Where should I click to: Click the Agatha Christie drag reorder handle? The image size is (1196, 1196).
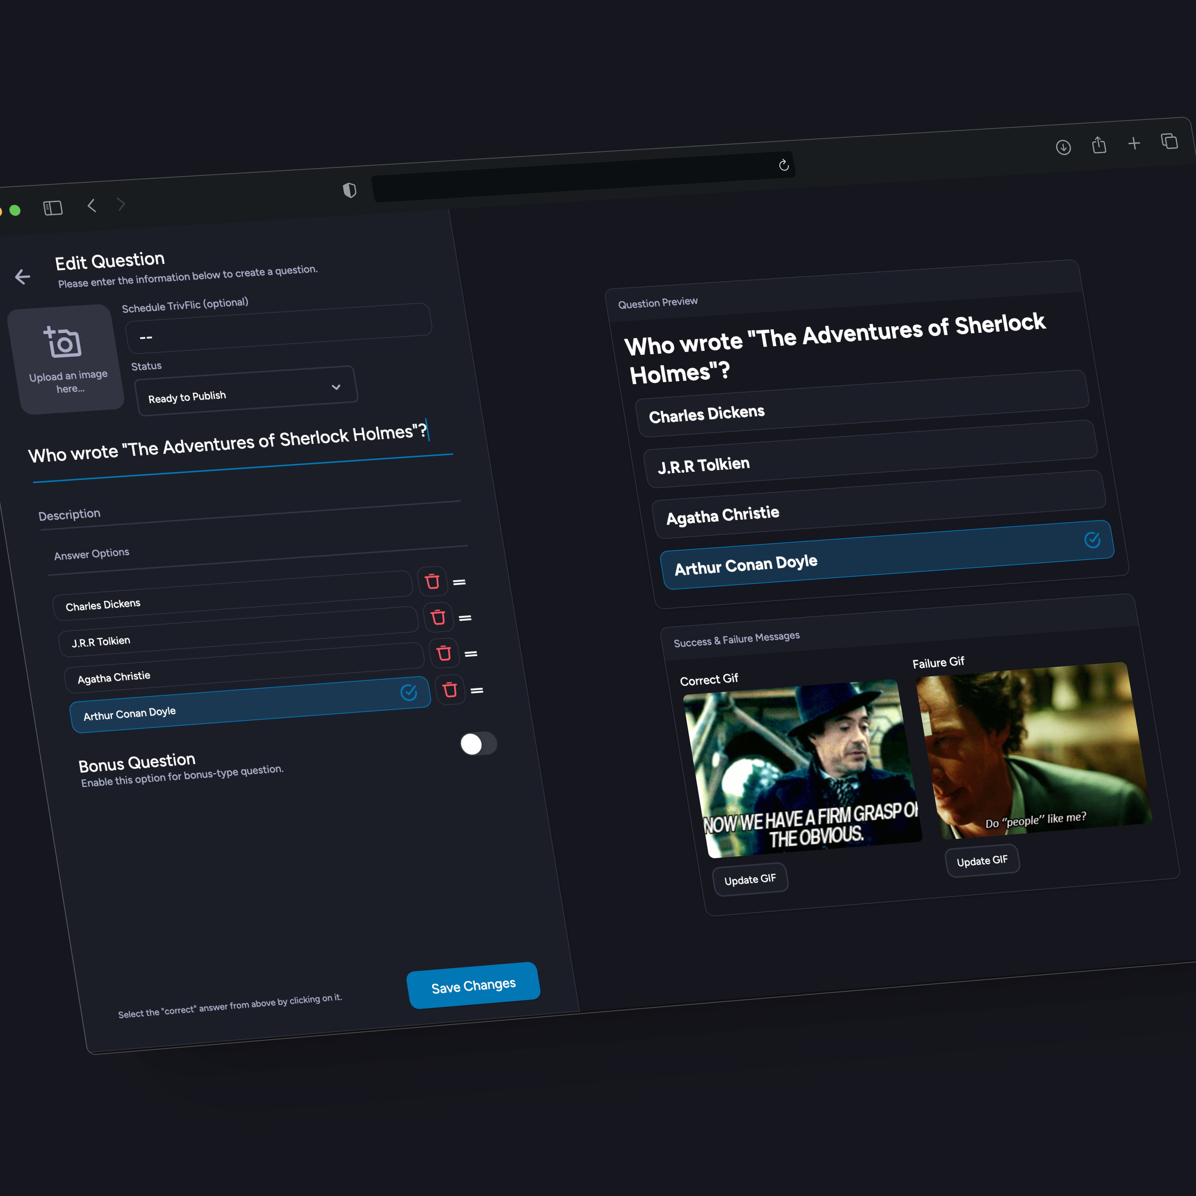click(471, 654)
